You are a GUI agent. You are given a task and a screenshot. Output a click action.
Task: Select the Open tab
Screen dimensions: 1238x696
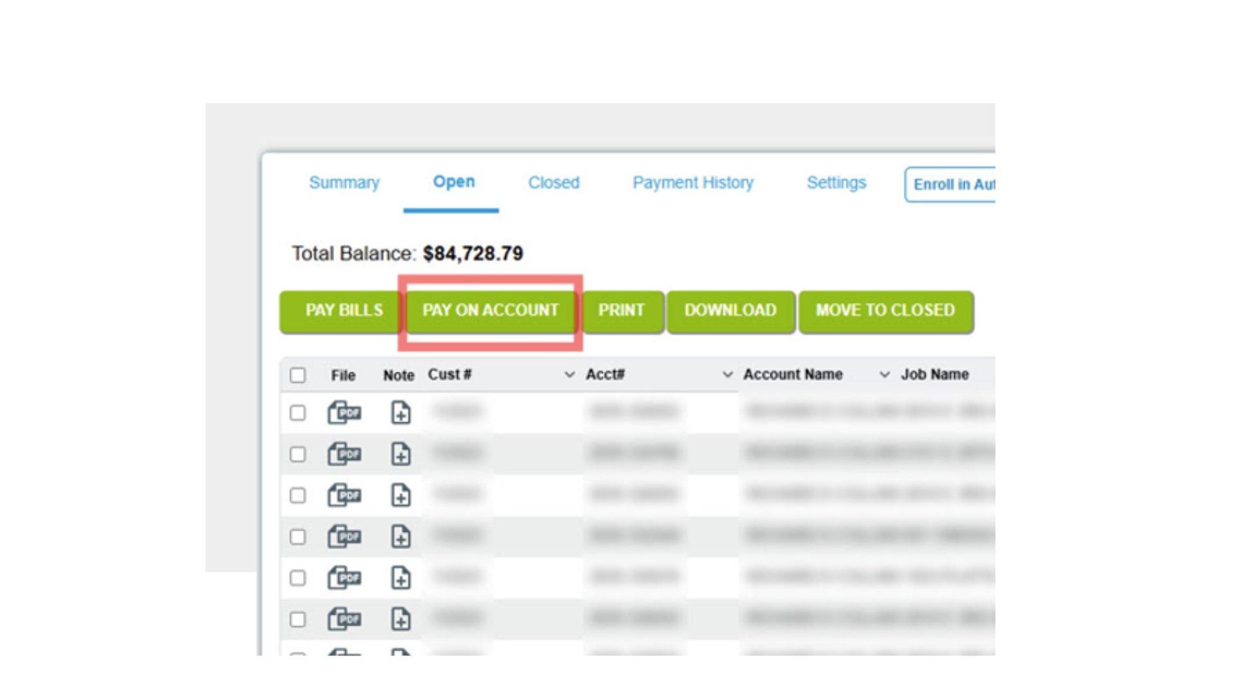pos(453,182)
